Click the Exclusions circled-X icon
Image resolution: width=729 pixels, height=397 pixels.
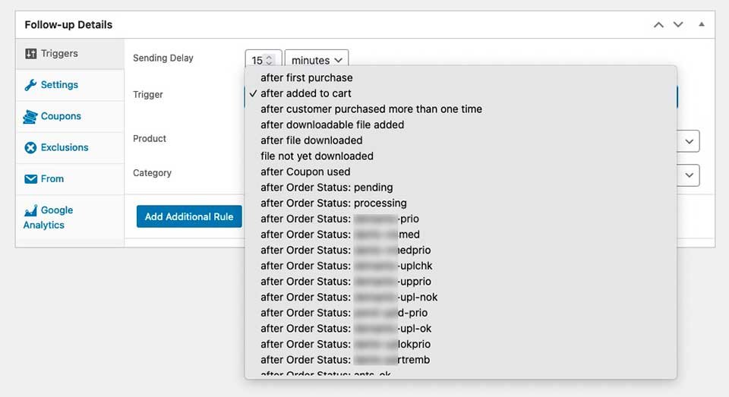point(30,148)
